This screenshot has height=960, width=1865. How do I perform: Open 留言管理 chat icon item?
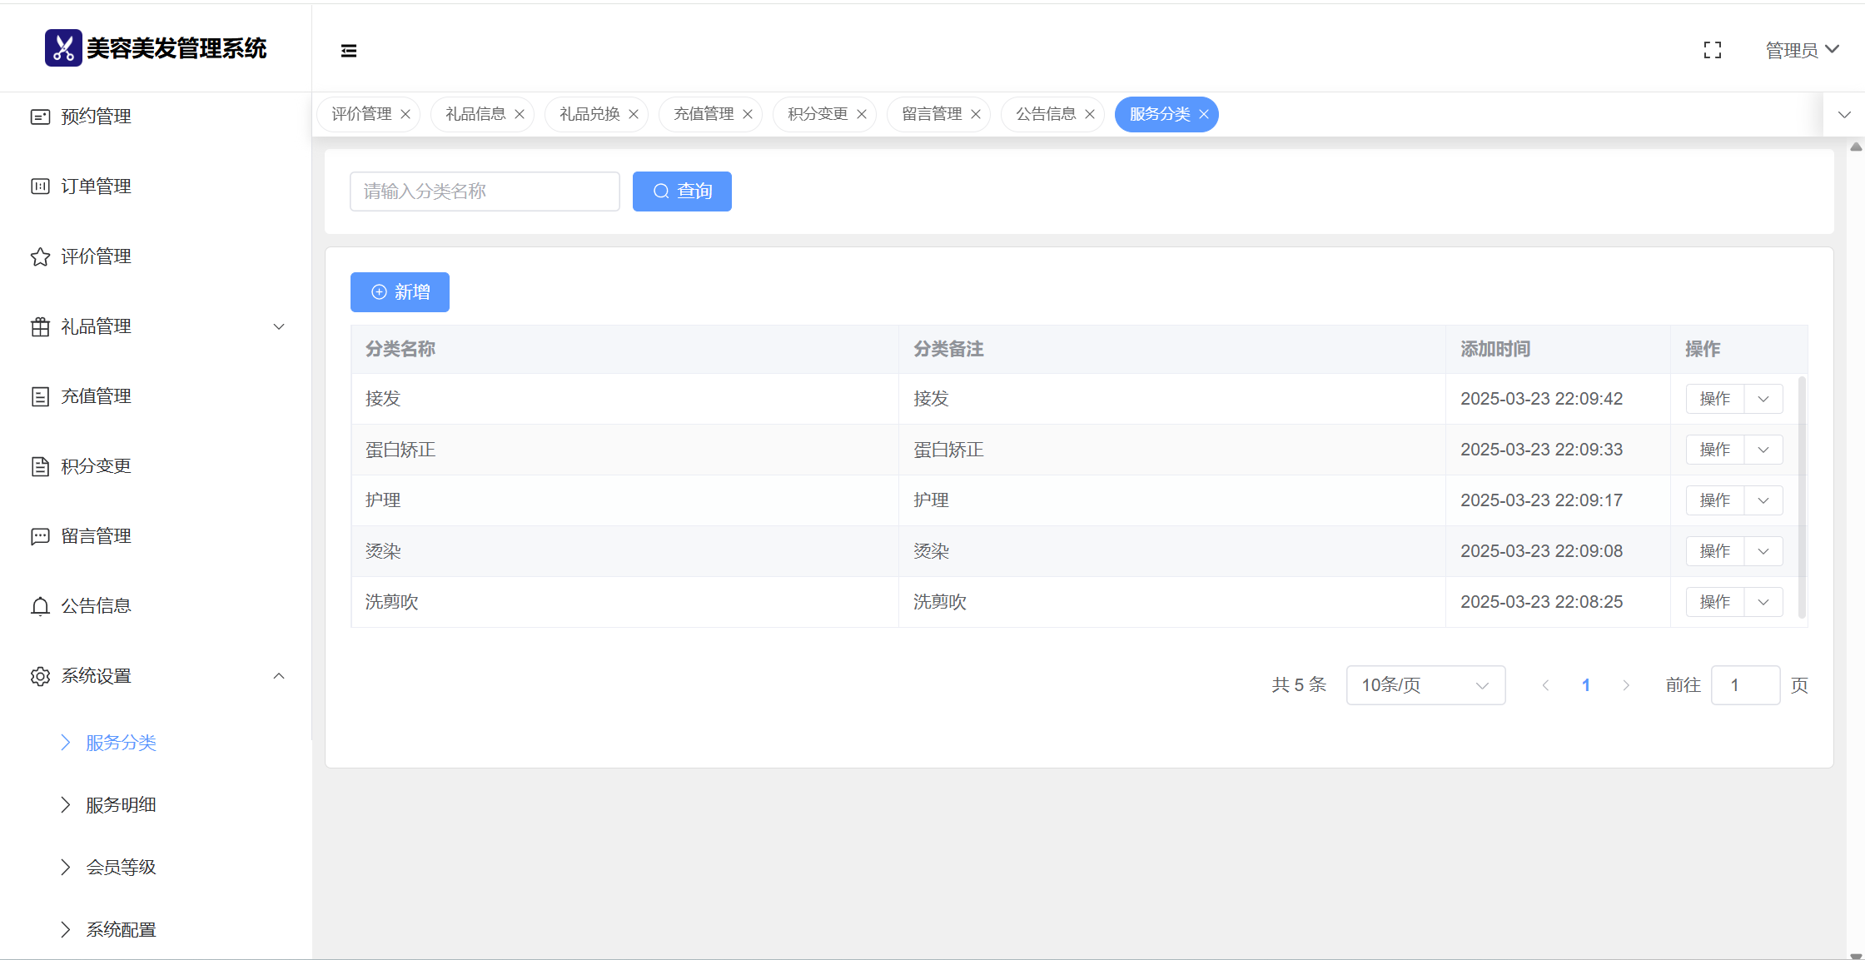[x=96, y=536]
